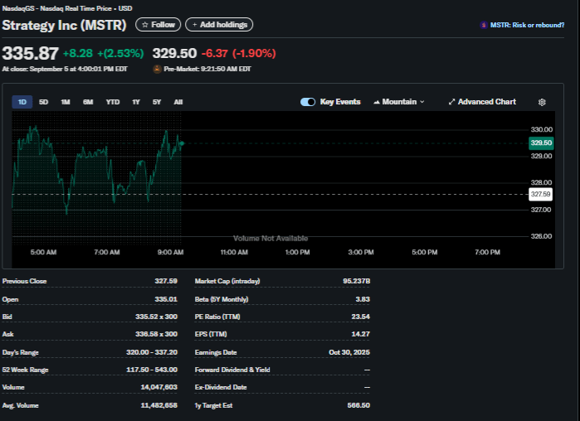
Task: Switch chart to 1M range
Action: pyautogui.click(x=66, y=102)
